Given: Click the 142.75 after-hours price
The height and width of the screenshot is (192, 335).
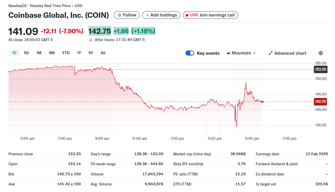Looking at the screenshot, I should click(x=100, y=31).
